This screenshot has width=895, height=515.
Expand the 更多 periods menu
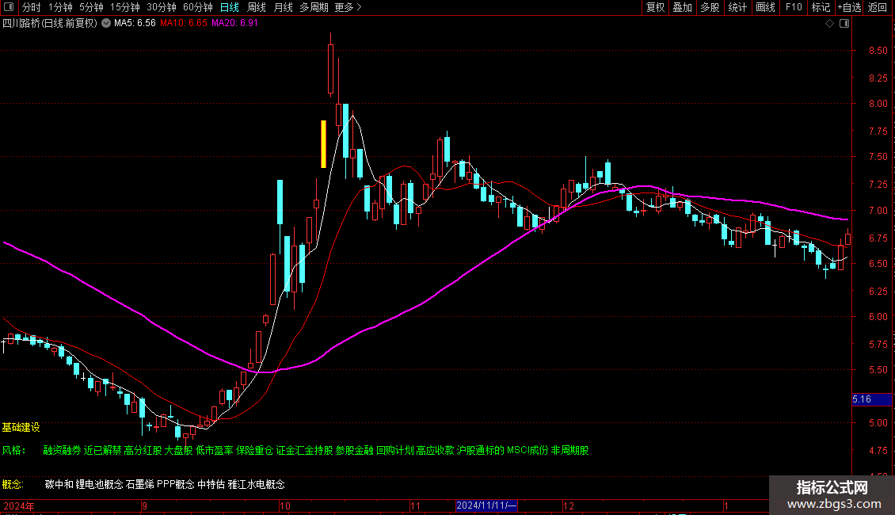[x=348, y=7]
